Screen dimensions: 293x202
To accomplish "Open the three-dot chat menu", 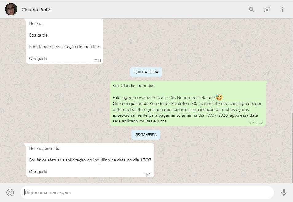I will pos(282,9).
